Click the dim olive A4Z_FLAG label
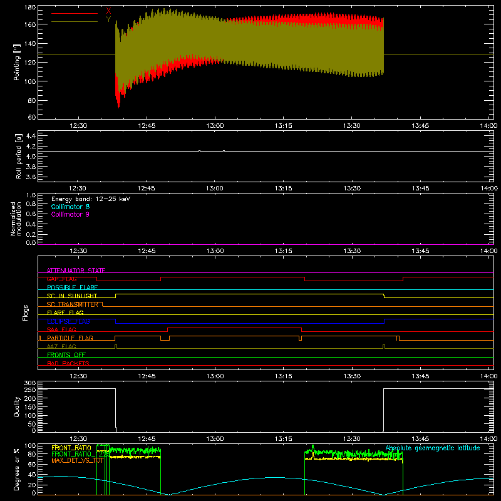 [61, 347]
